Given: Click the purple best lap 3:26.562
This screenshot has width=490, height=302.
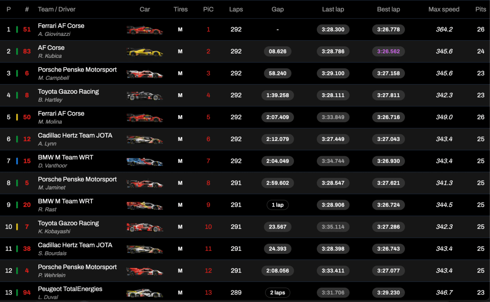Looking at the screenshot, I should point(388,51).
